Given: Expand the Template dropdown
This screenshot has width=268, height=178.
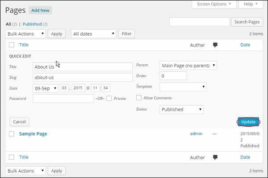Looking at the screenshot, I should pyautogui.click(x=183, y=87).
